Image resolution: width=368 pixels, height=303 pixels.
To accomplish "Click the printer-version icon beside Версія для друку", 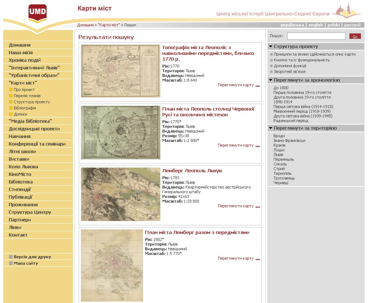I will coord(10,256).
